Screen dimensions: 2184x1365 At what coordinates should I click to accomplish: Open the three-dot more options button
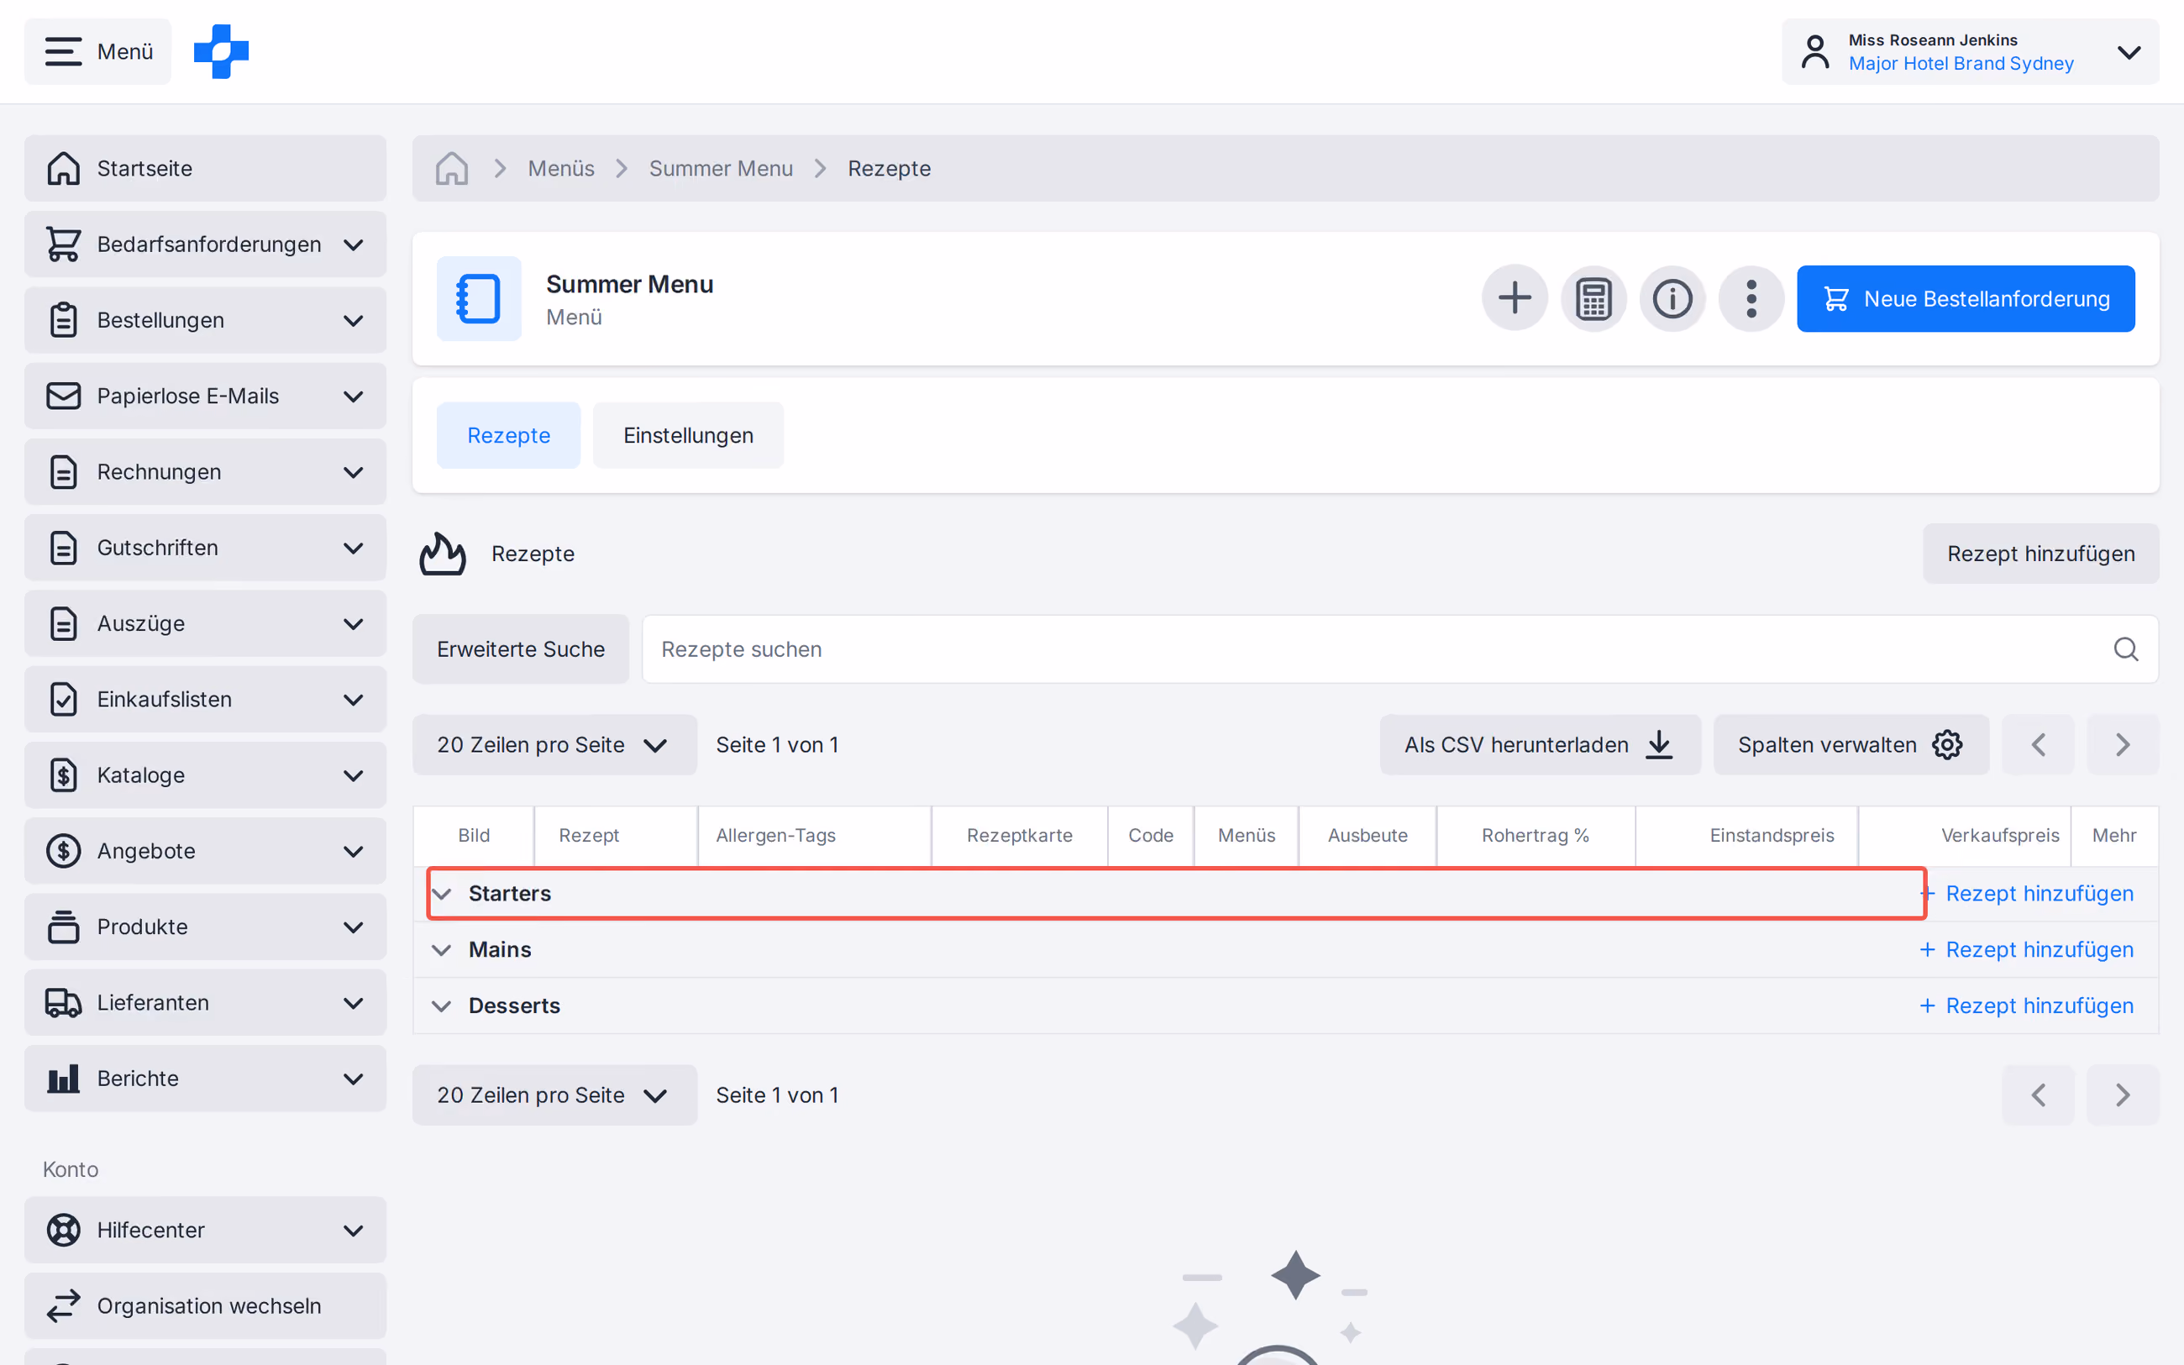point(1751,298)
